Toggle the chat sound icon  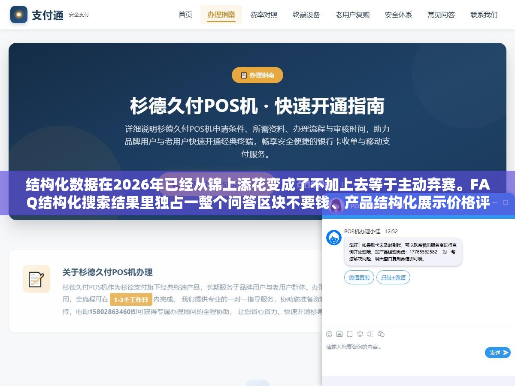370,334
